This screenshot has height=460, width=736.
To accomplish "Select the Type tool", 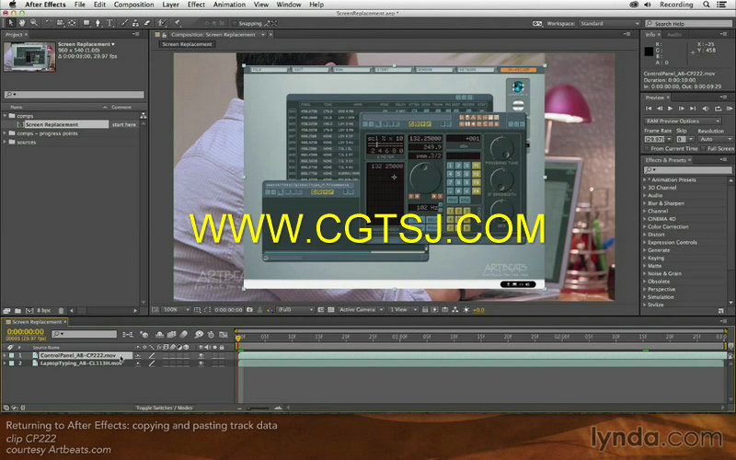I will pos(109,23).
